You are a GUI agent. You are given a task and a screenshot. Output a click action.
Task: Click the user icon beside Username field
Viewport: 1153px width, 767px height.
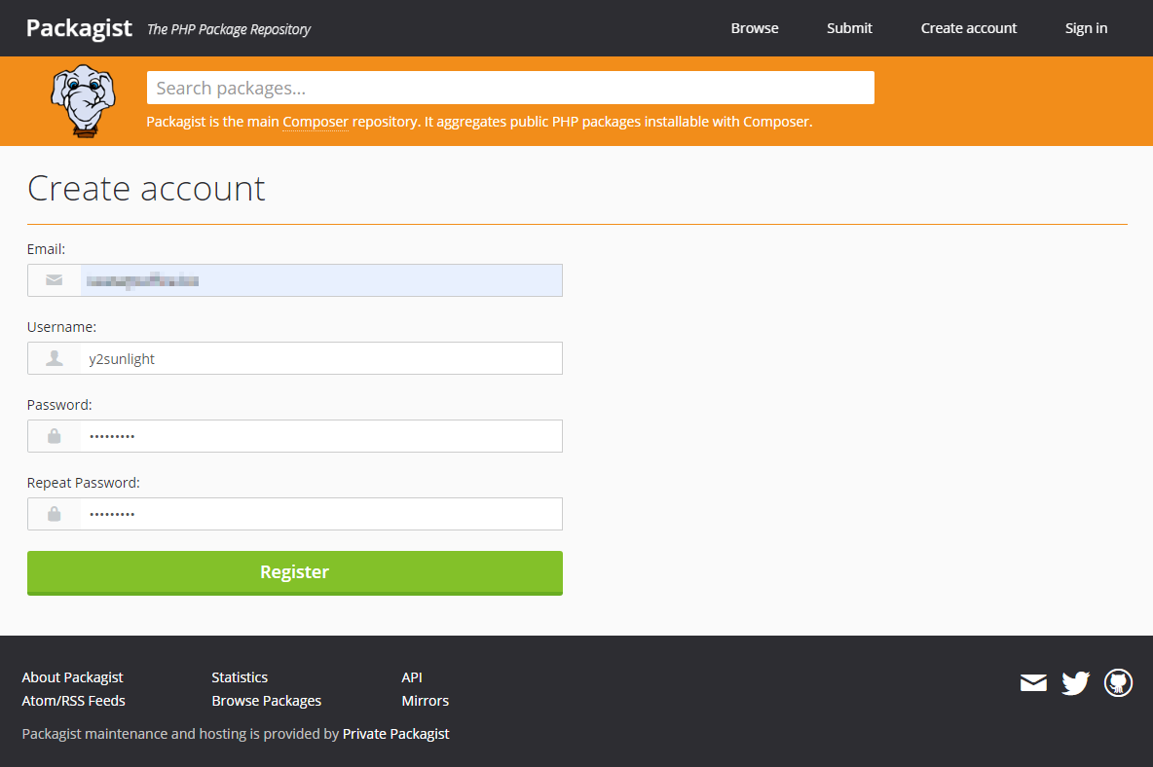(55, 358)
